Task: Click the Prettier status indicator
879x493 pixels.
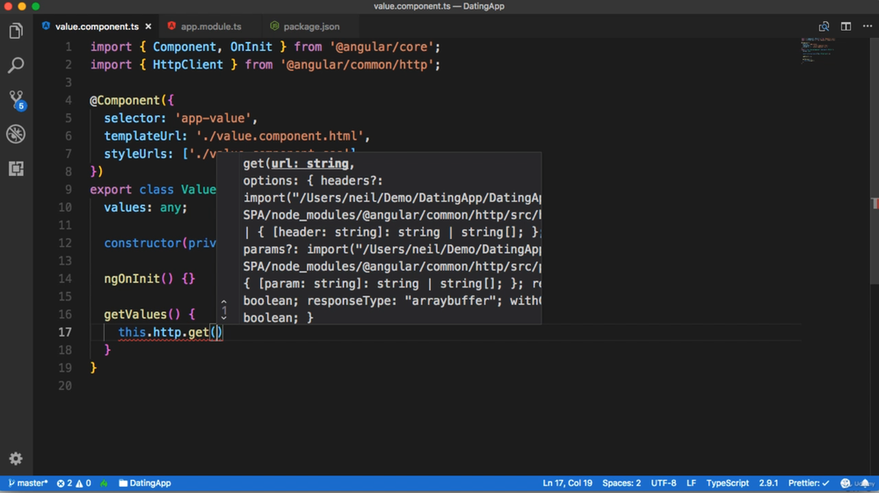Action: (809, 483)
